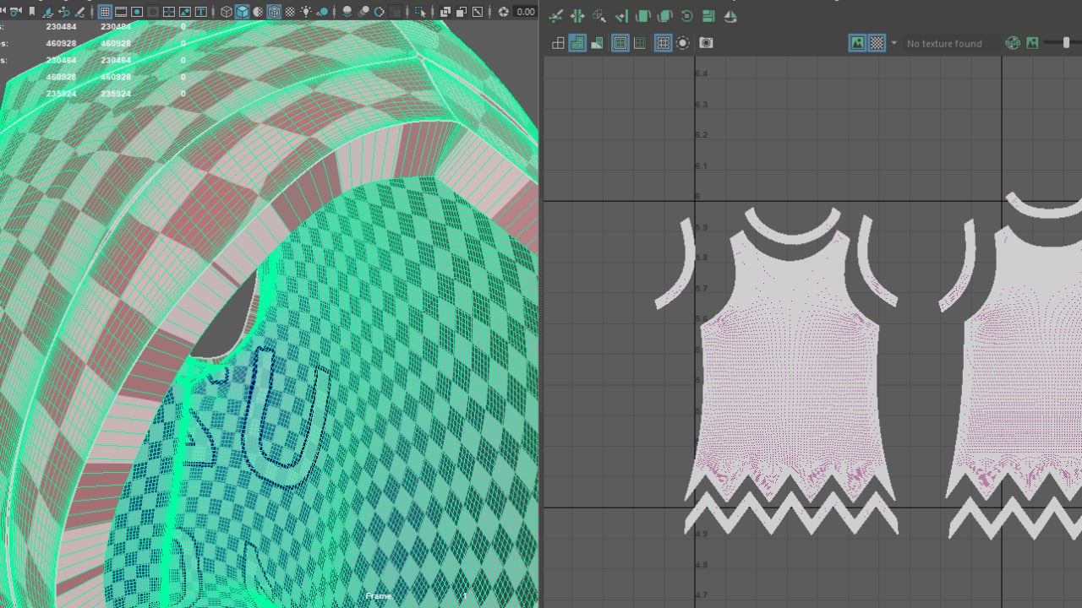Viewport: 1082px width, 608px height.
Task: Click the UV layout blocks icon
Action: point(708,17)
